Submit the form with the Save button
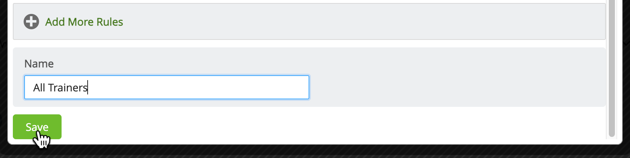This screenshot has height=158, width=630. (37, 127)
